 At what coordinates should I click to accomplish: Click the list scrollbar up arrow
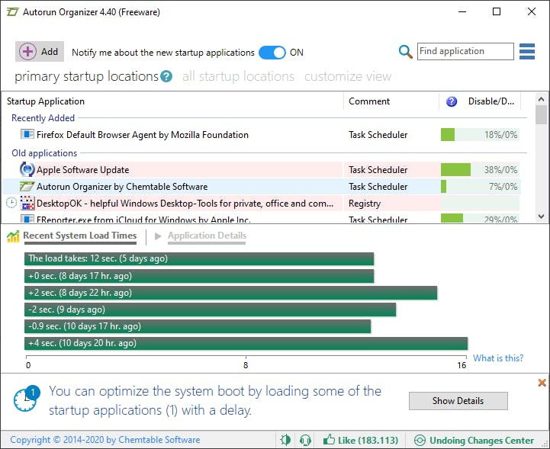[542, 99]
